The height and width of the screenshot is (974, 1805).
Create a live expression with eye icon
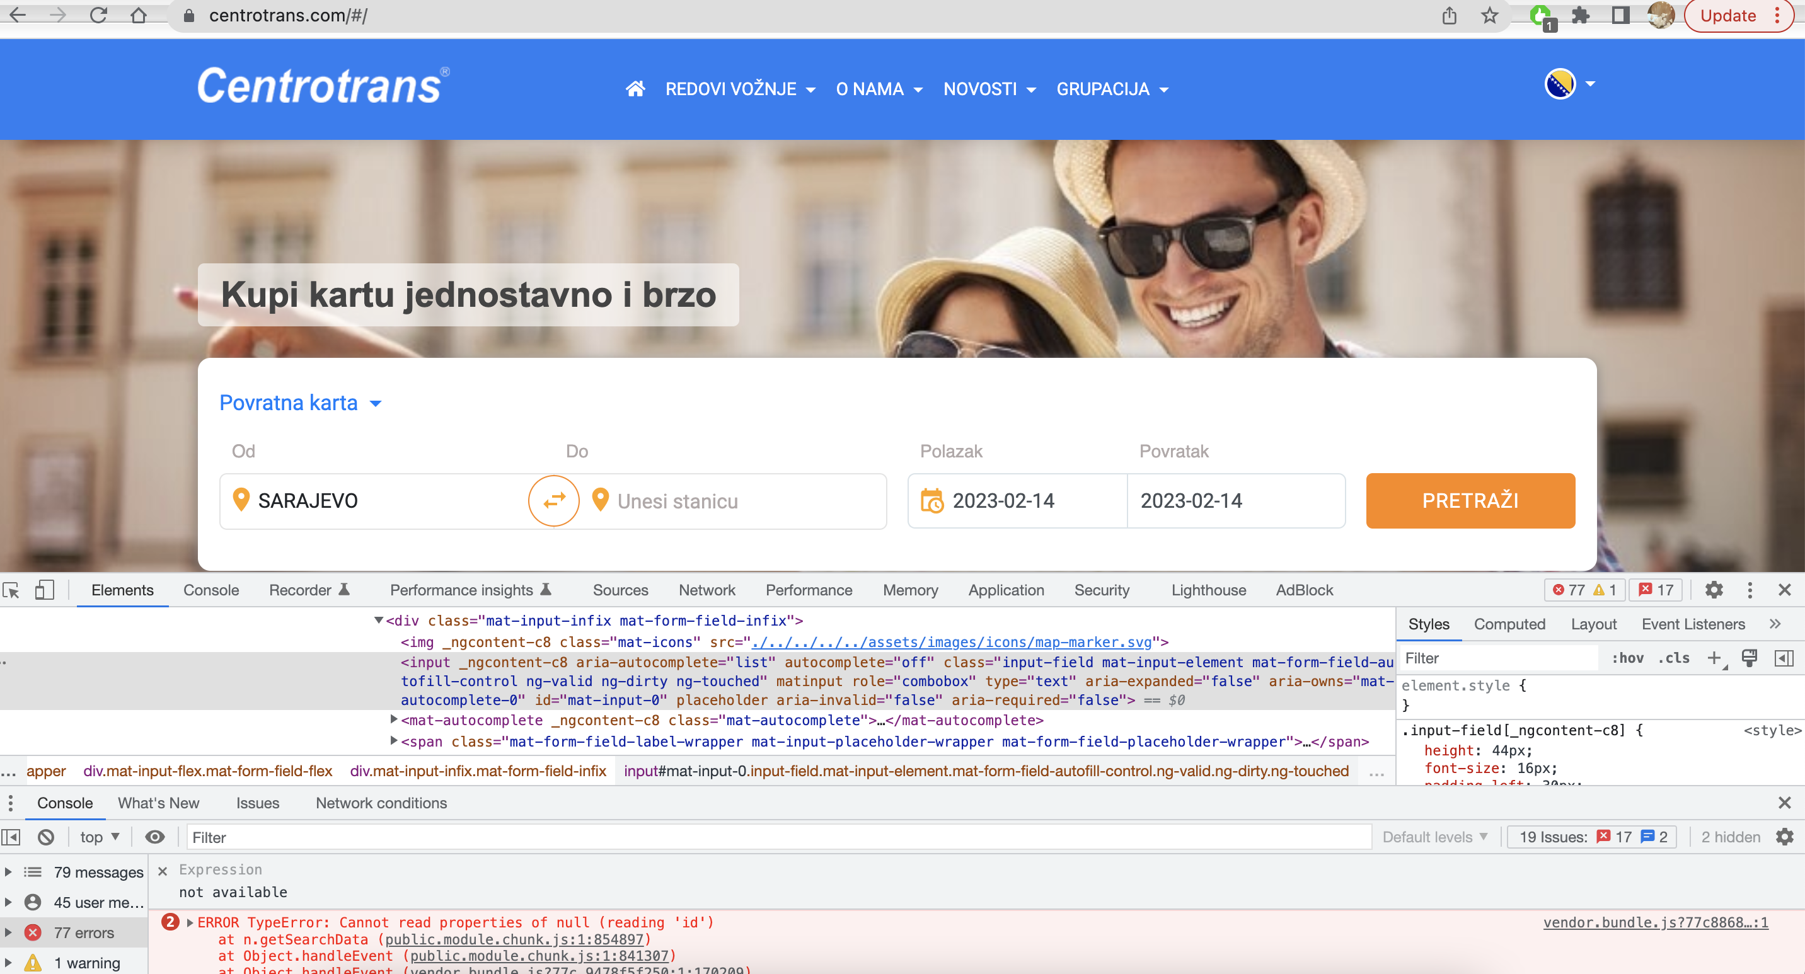pyautogui.click(x=155, y=837)
